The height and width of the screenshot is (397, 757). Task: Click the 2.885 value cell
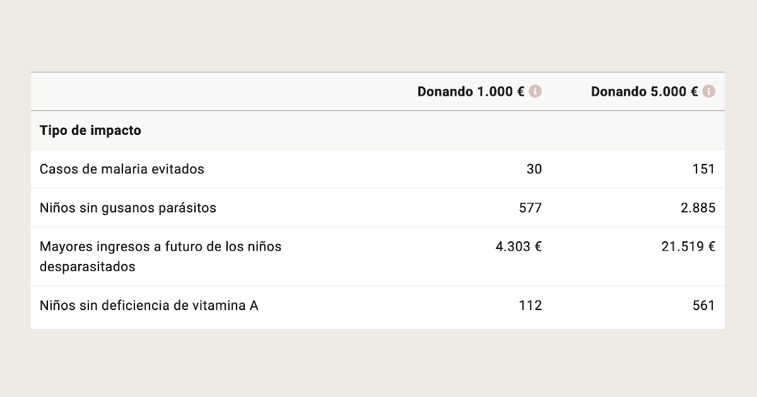(697, 207)
